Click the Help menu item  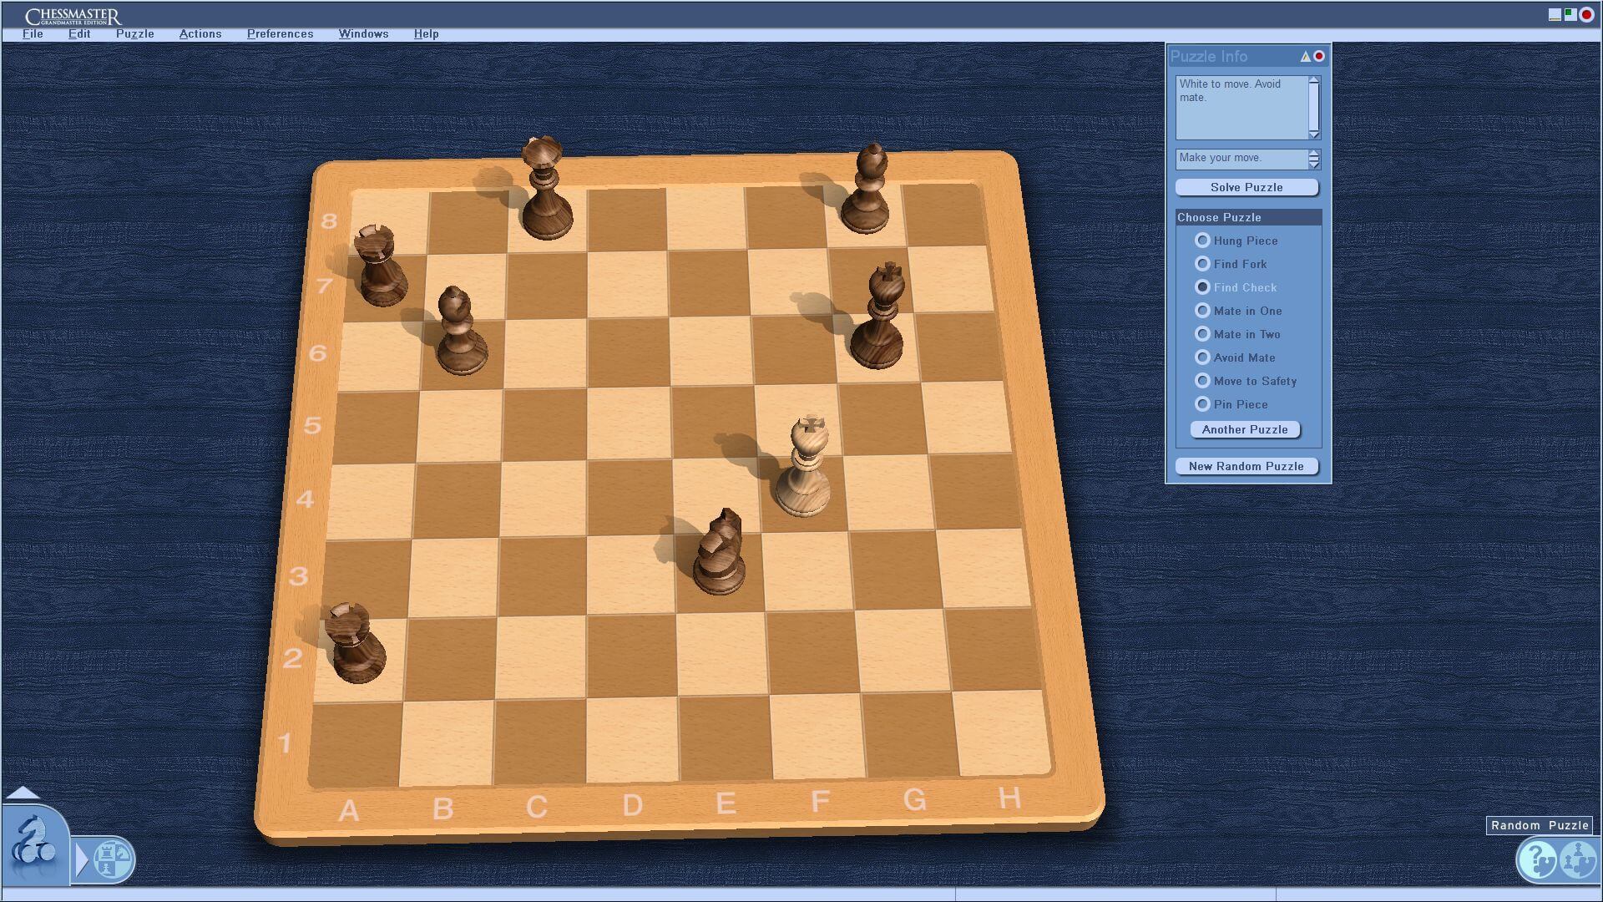(x=424, y=33)
